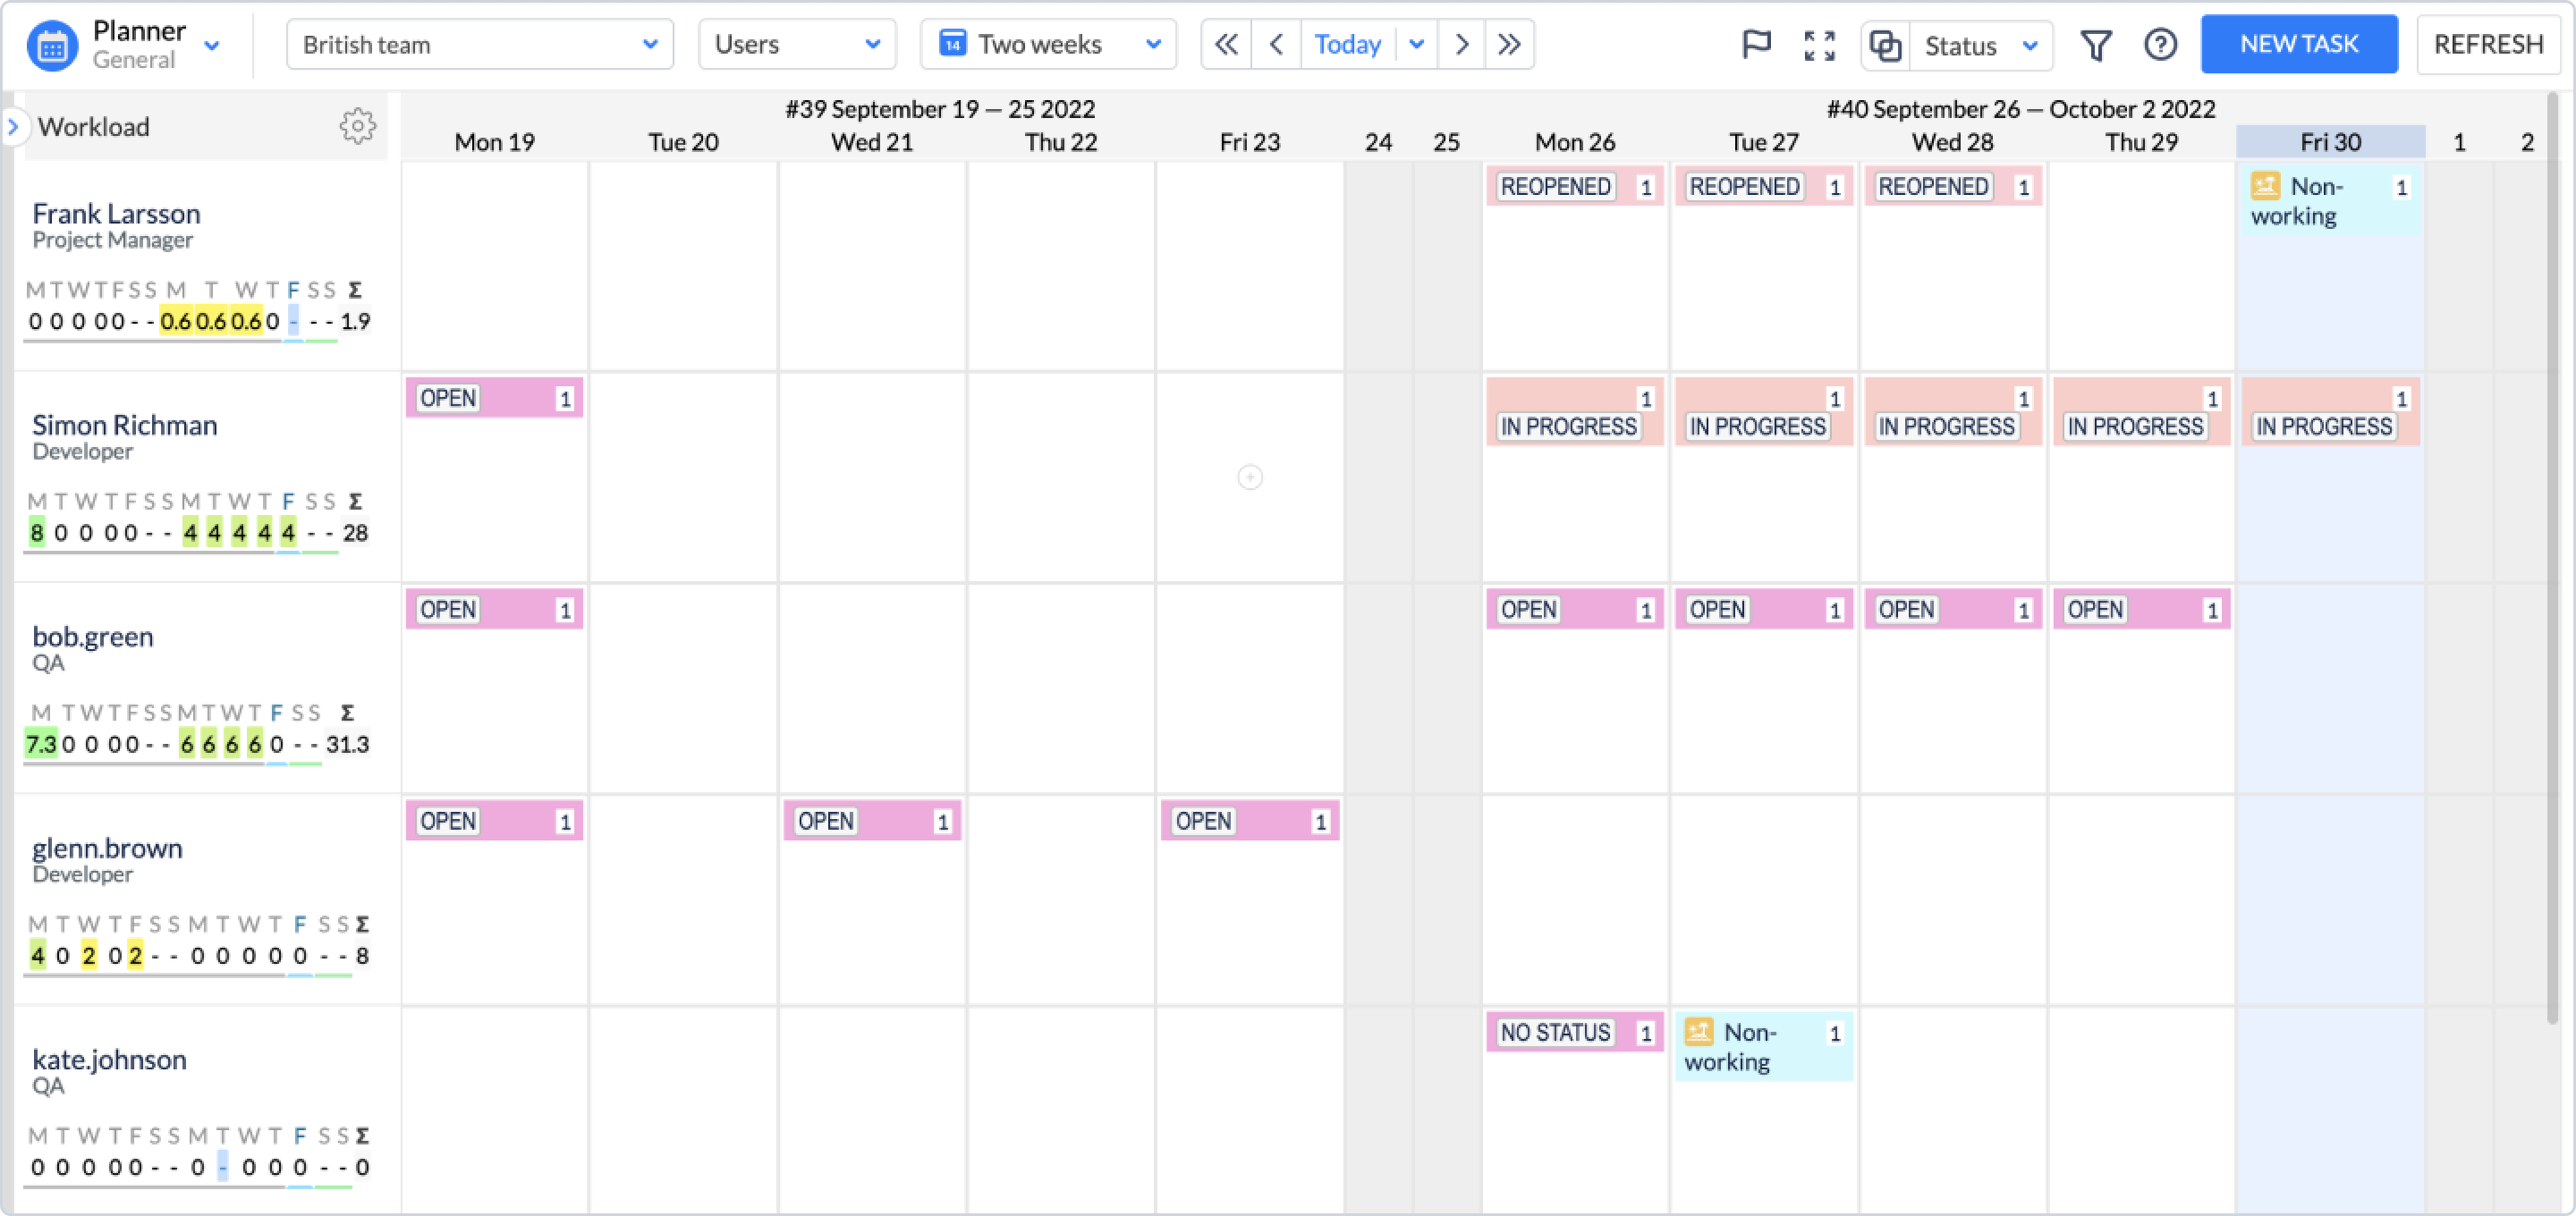The height and width of the screenshot is (1216, 2576).
Task: Go to previous period single arrow
Action: point(1276,45)
